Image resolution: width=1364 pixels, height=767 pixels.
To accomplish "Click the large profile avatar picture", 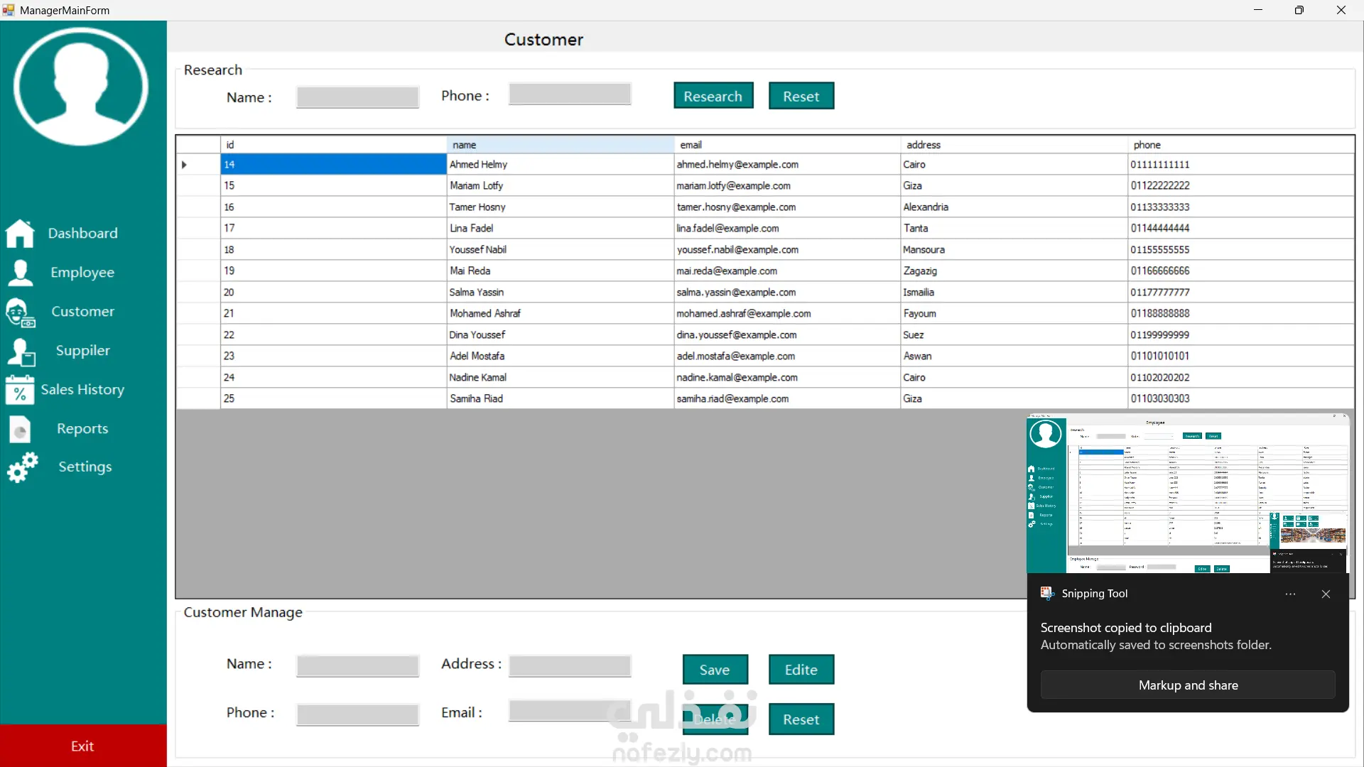I will [81, 87].
